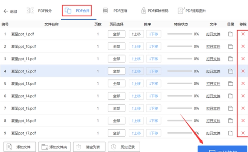Move 夏至ppt_14.pdf up with ↑上移
The height and width of the screenshot is (152, 248).
tap(136, 96)
